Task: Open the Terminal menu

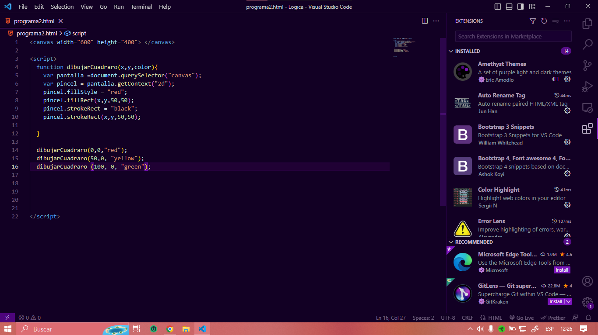Action: (141, 7)
